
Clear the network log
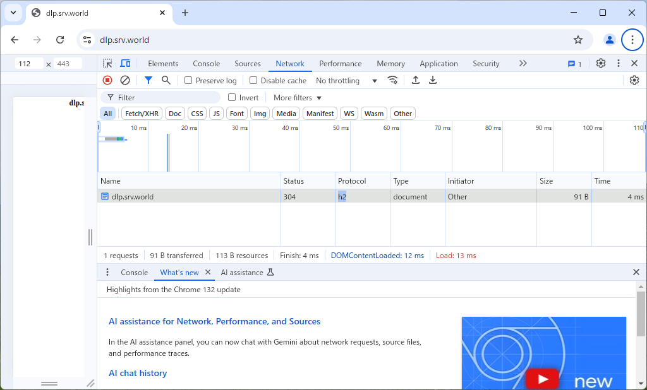coord(125,80)
